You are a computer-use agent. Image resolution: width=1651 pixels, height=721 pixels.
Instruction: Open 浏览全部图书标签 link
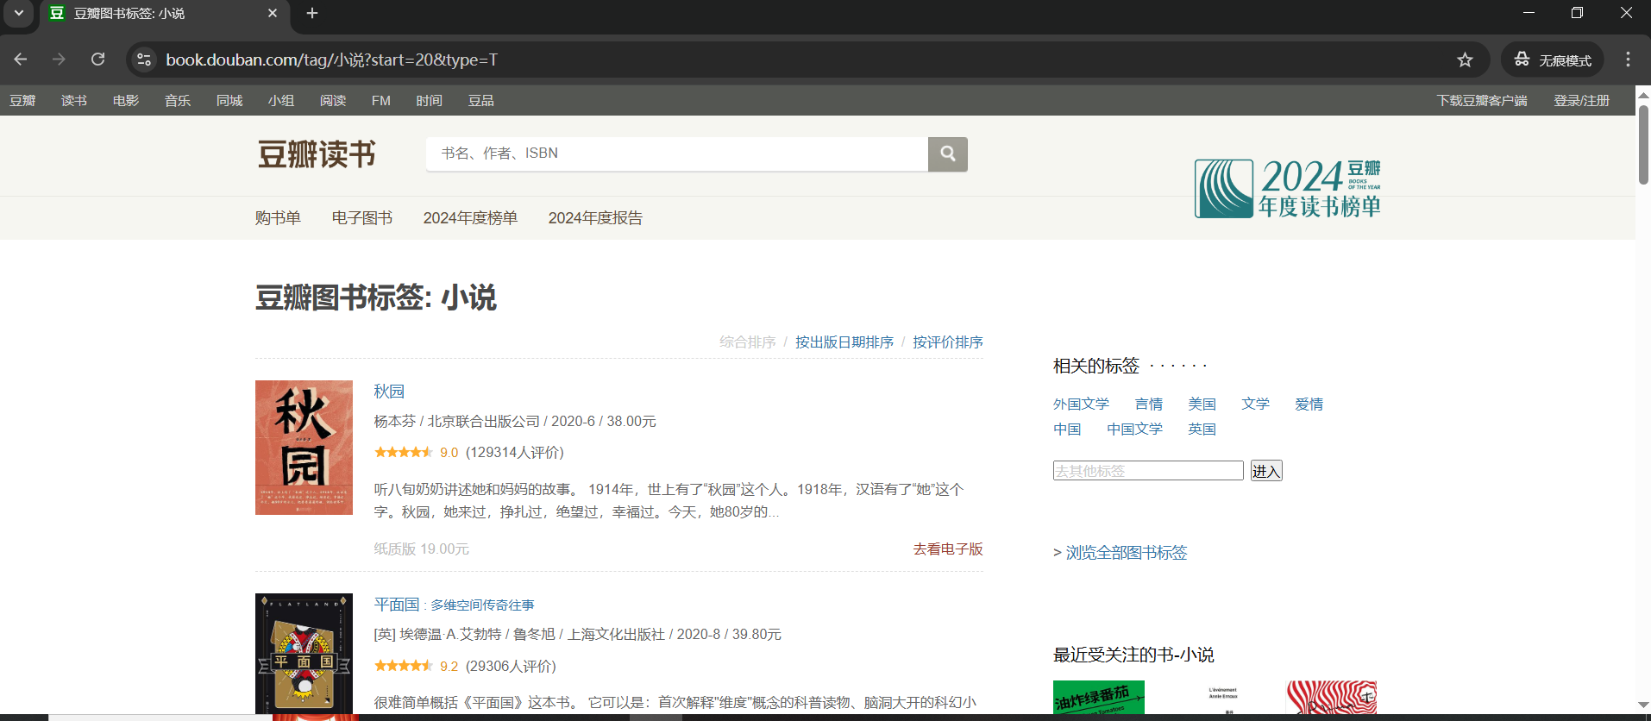click(x=1127, y=553)
